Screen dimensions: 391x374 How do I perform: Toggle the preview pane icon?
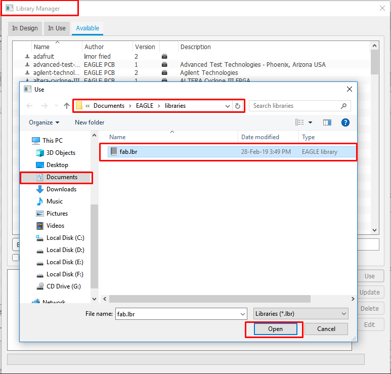(327, 122)
